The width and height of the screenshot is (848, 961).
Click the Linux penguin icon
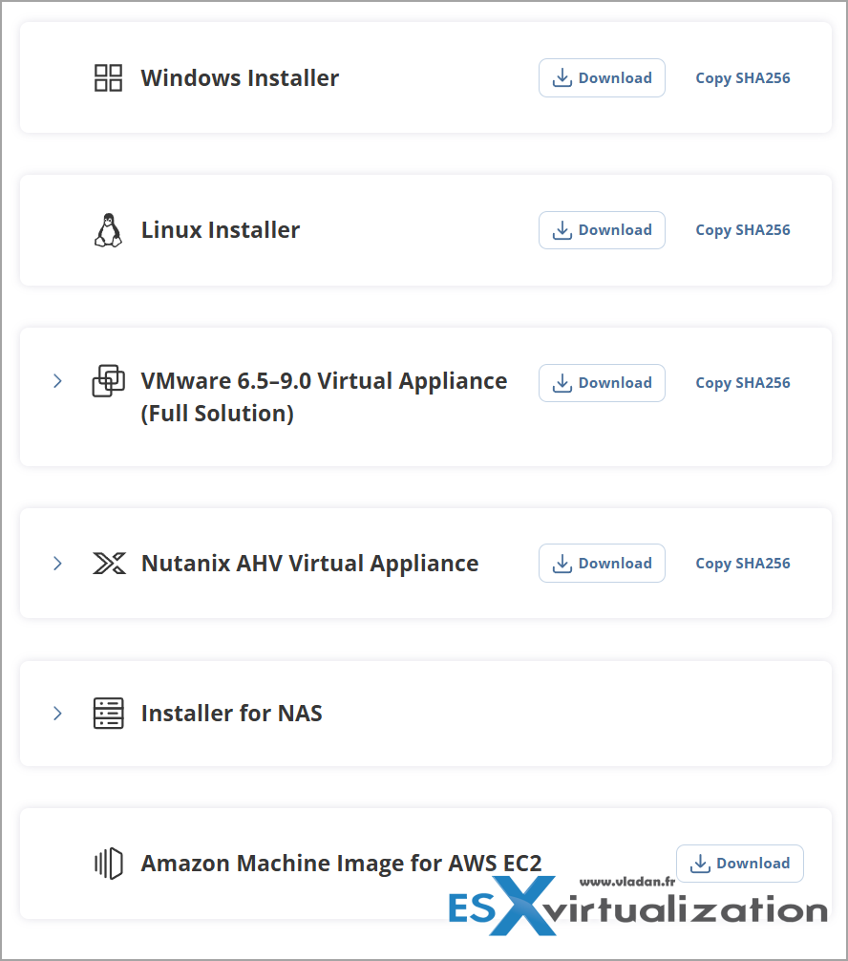coord(108,230)
